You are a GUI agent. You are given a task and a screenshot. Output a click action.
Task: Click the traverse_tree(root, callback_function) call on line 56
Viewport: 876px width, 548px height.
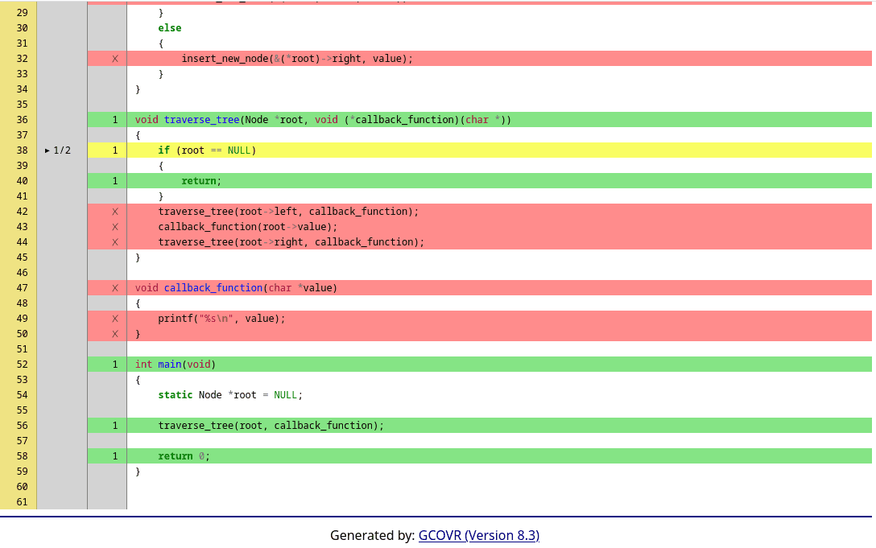271,425
